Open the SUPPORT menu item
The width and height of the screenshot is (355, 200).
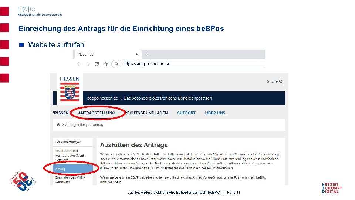(x=186, y=113)
